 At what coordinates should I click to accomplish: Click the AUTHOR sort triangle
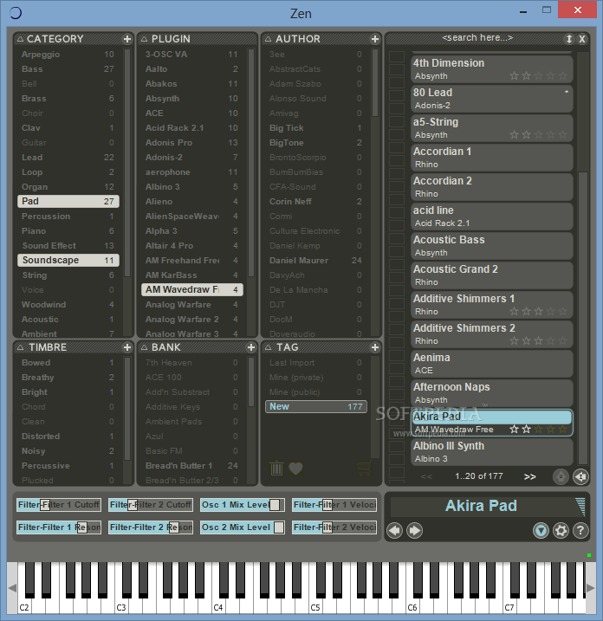(269, 39)
